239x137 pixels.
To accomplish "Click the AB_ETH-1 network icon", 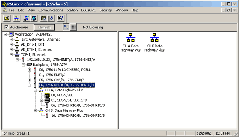I will click(x=17, y=49).
